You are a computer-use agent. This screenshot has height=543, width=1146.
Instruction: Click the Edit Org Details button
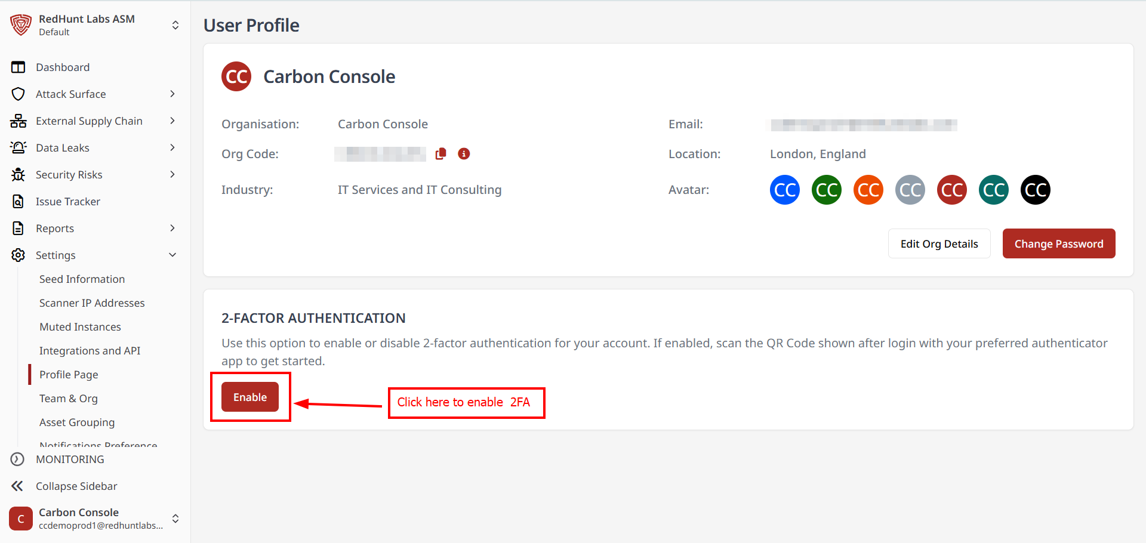[939, 243]
